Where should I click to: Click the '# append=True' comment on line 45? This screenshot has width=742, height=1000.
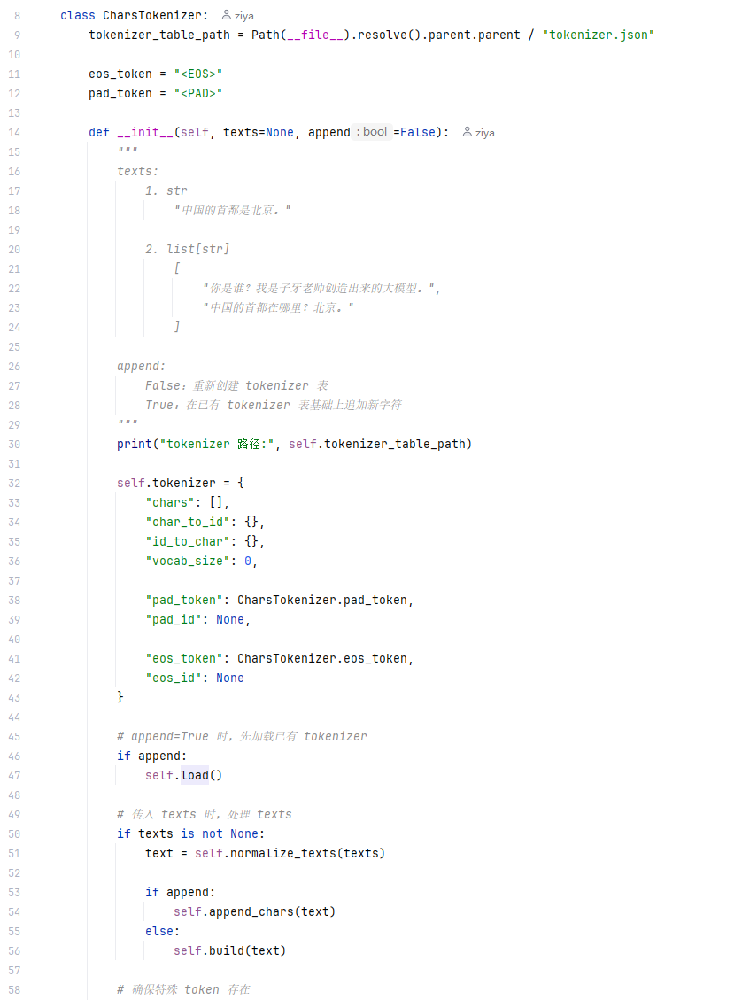tap(242, 737)
